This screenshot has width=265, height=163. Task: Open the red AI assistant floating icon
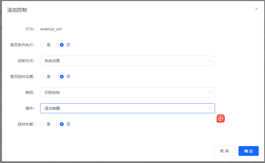pos(221,118)
